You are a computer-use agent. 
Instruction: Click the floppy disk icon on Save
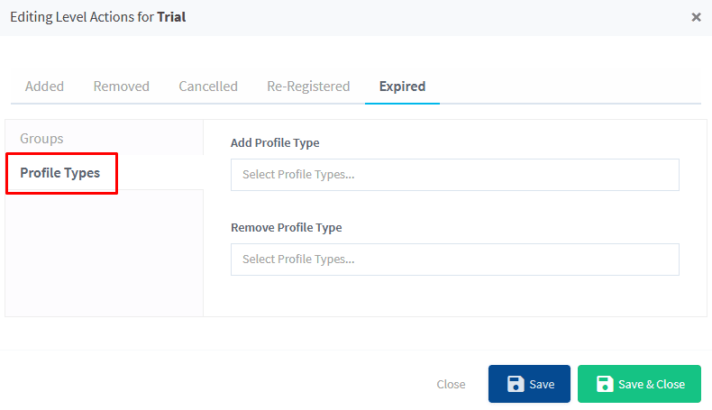pos(516,384)
